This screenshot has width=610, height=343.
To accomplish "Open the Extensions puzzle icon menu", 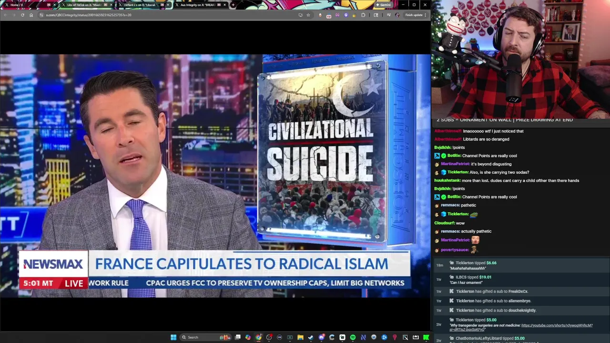I will 364,15.
